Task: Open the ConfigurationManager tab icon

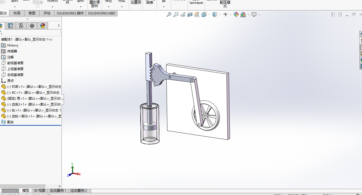Action: [x=21, y=26]
